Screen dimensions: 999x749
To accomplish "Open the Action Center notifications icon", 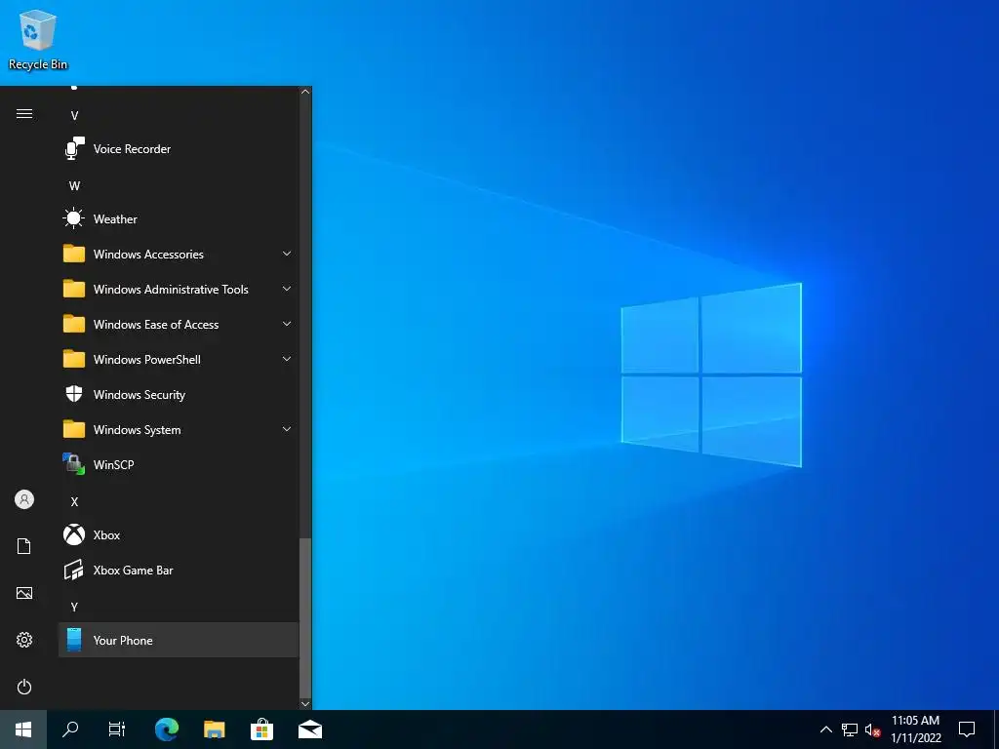I will 967,729.
